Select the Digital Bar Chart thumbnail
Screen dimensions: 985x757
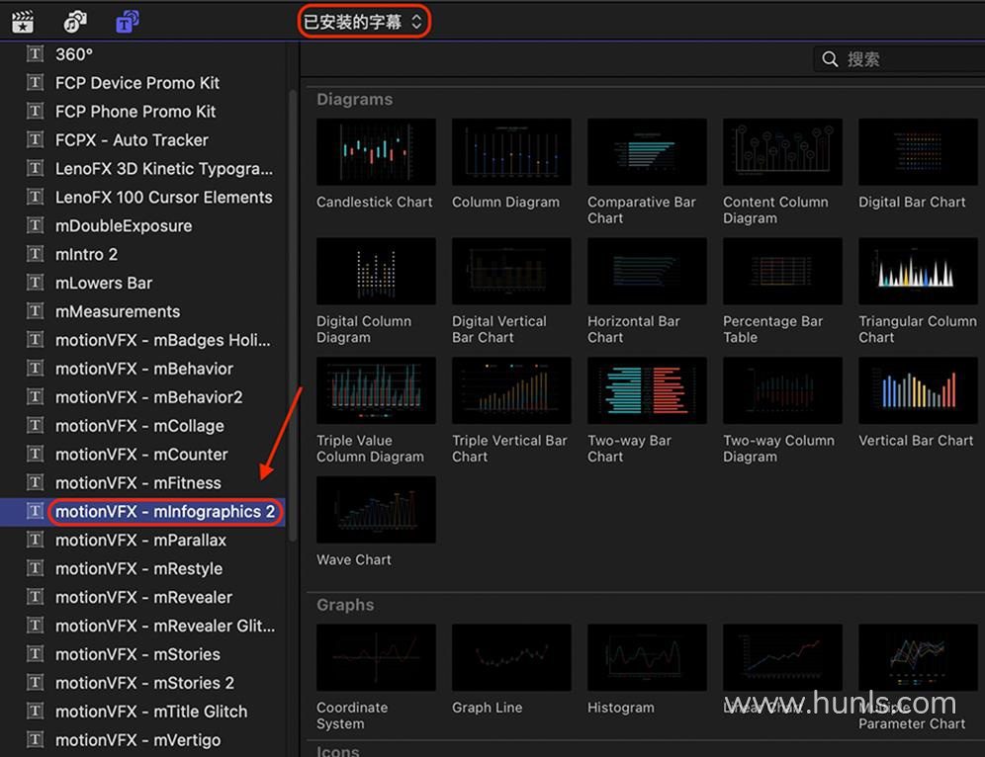tap(919, 152)
